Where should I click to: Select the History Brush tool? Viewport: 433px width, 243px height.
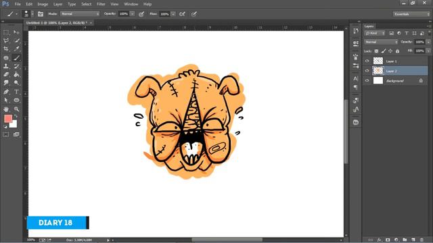pyautogui.click(x=16, y=66)
